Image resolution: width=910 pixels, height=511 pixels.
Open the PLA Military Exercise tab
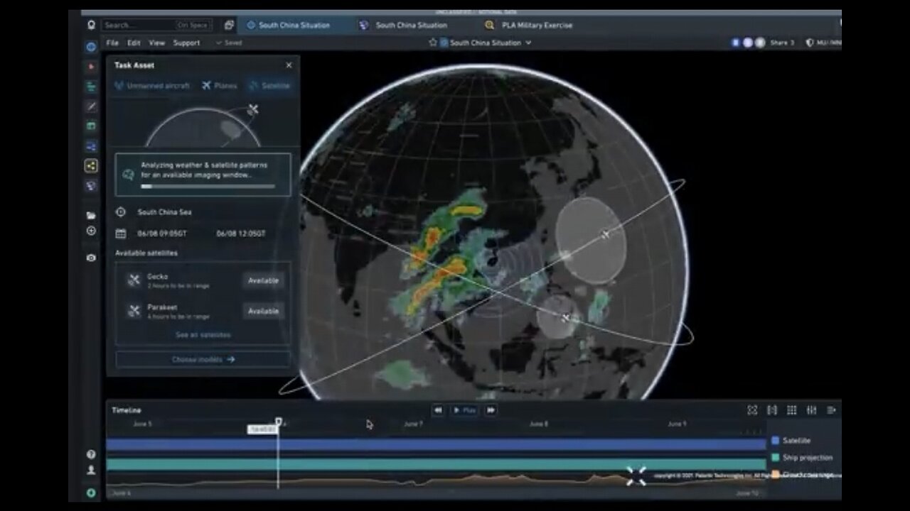point(537,25)
